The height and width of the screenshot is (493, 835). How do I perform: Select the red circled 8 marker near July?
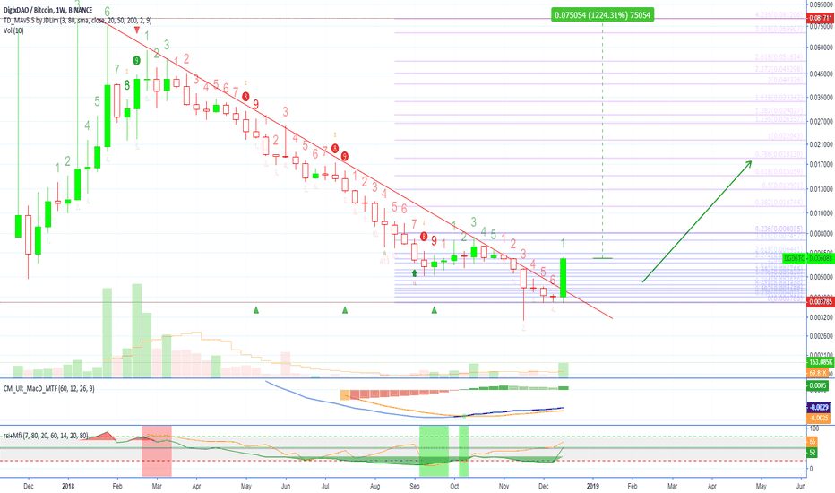tap(335, 148)
